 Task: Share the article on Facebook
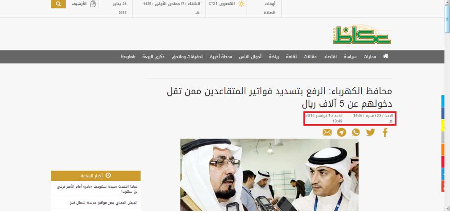coord(385,132)
